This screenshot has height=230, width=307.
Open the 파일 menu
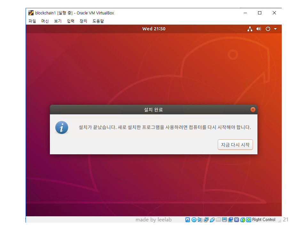[32, 21]
